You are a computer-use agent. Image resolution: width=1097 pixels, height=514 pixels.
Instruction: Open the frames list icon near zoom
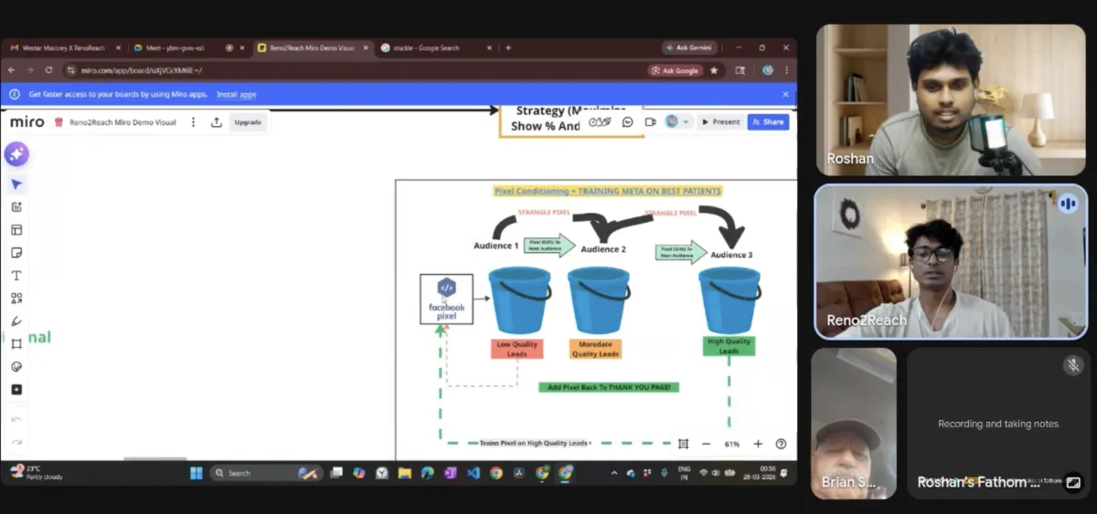[683, 444]
